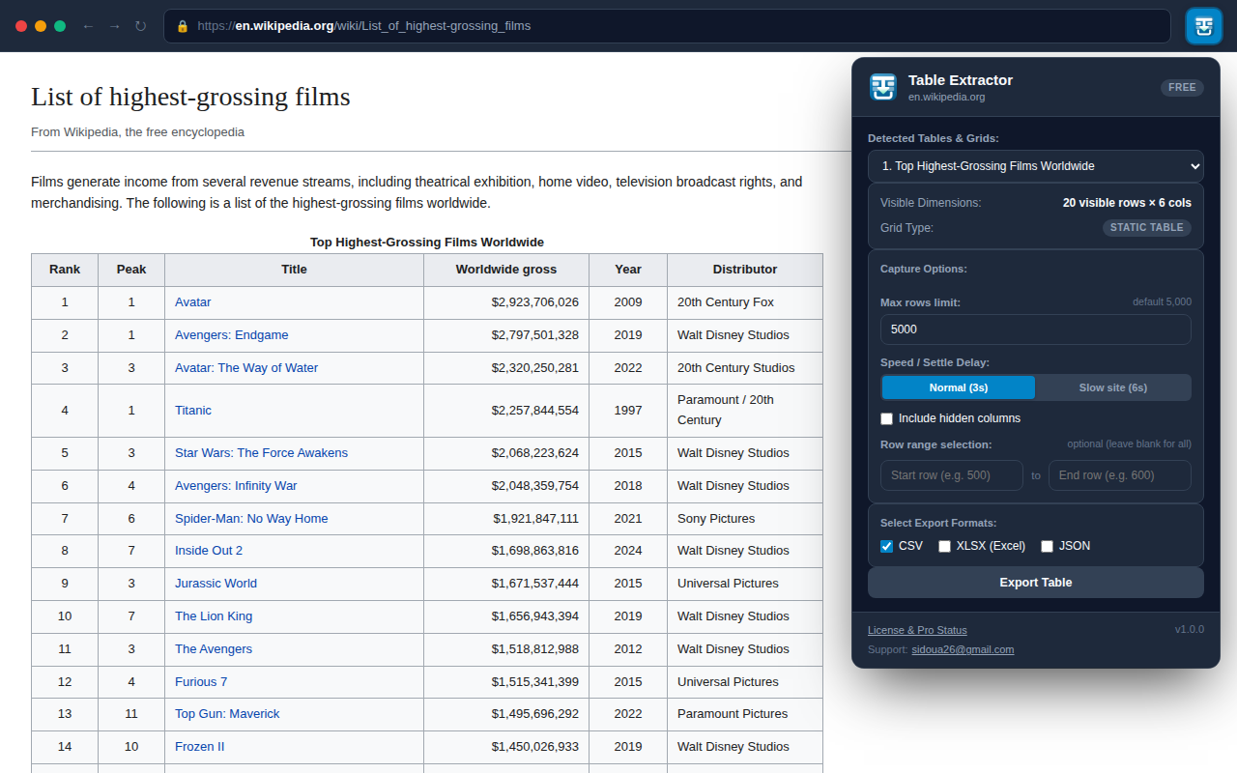
Task: Enable the Include hidden columns checkbox
Action: [x=886, y=418]
